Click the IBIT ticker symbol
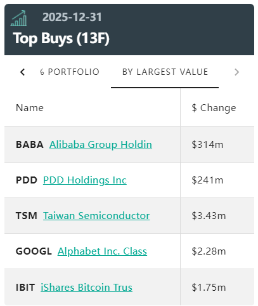 pyautogui.click(x=25, y=288)
